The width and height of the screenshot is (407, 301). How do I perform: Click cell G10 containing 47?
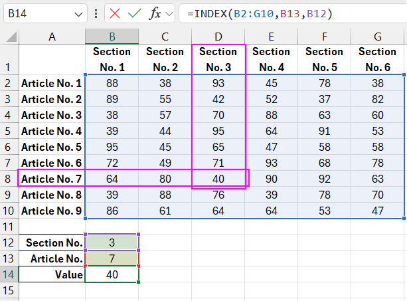(378, 211)
